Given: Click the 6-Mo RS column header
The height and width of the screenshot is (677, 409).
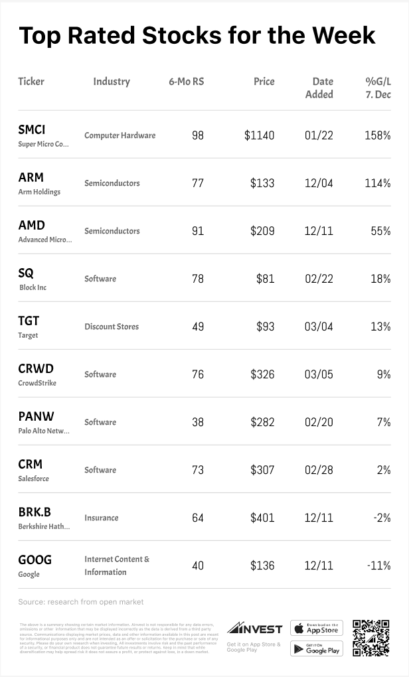Looking at the screenshot, I should click(x=186, y=82).
